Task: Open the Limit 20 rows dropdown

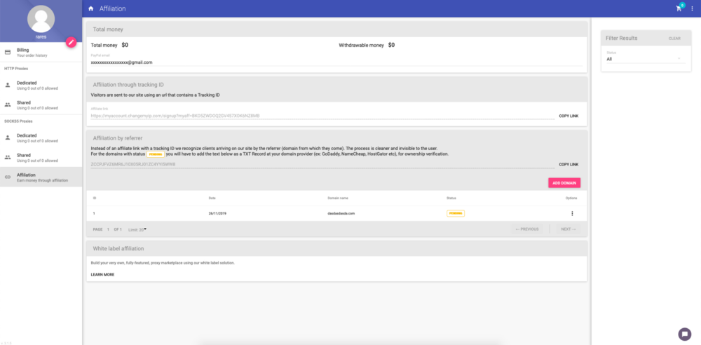Action: click(137, 229)
